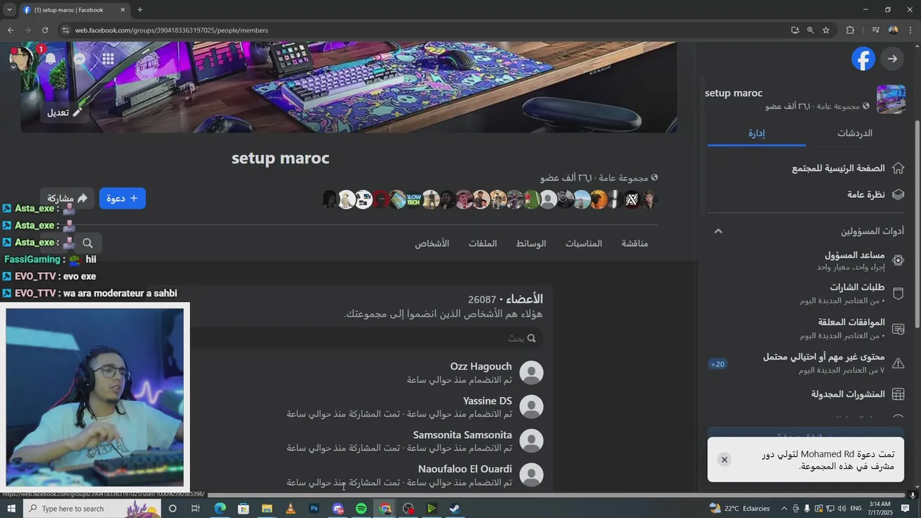Open the مناقشة group tab
This screenshot has height=518, width=921.
[635, 243]
